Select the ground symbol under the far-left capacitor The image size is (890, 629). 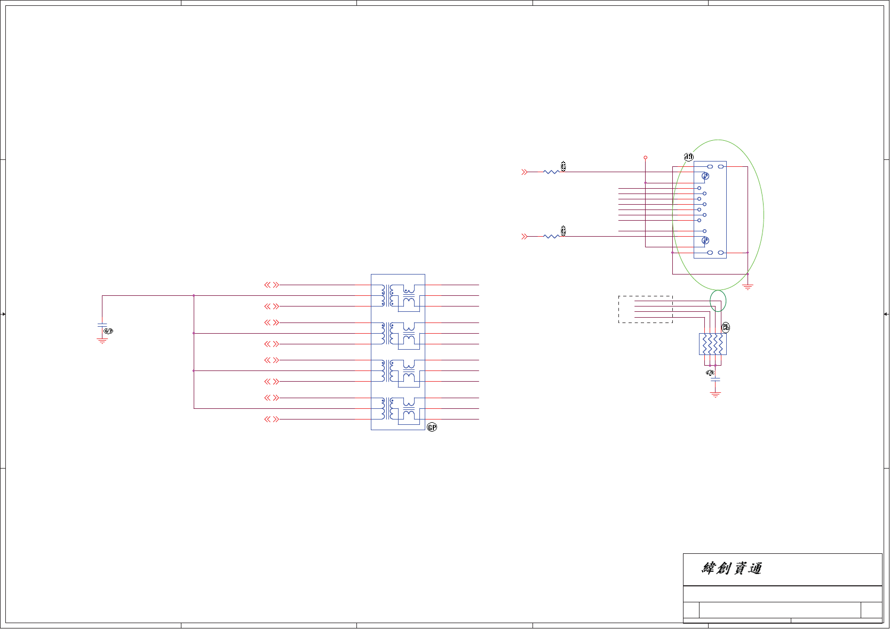[102, 341]
